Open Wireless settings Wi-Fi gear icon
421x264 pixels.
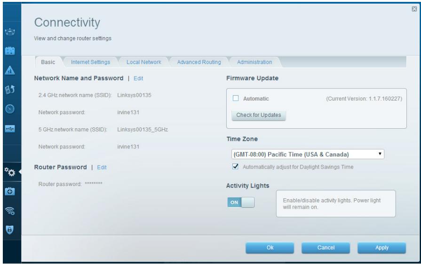(10, 211)
